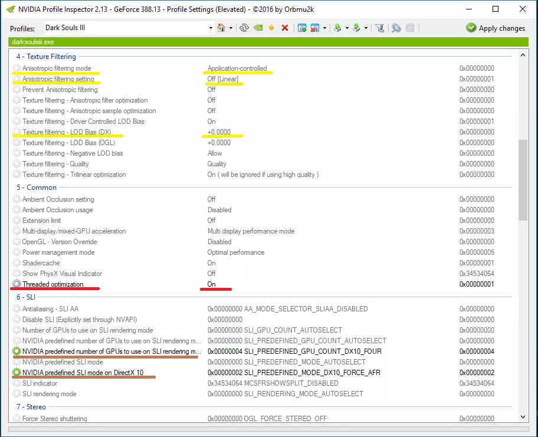Viewport: 538px width, 437px height.
Task: Click the 'Optimal performance' value
Action: click(236, 252)
